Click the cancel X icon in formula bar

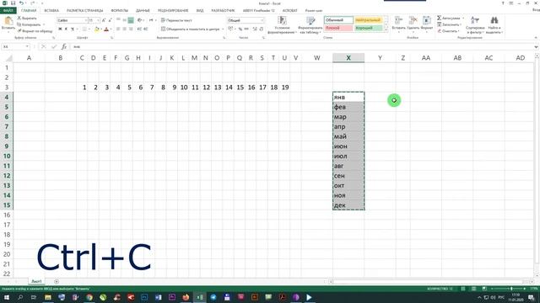tap(43, 46)
